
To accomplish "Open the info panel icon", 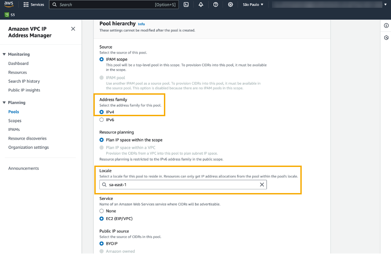I will tap(386, 26).
